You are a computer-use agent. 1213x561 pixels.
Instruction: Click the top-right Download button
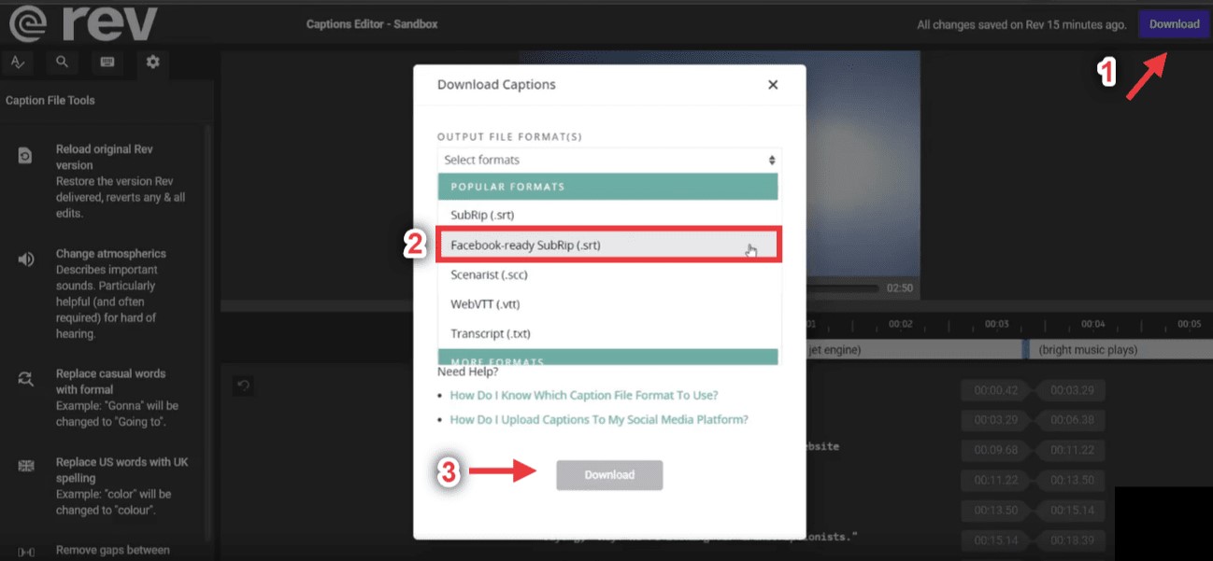[x=1174, y=24]
